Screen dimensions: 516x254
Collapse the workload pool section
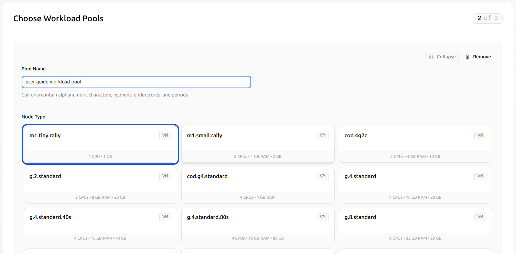(442, 57)
